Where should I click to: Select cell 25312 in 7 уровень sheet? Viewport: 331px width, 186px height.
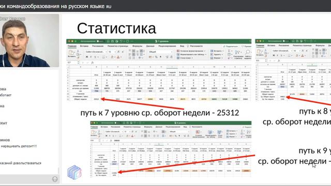(96, 99)
